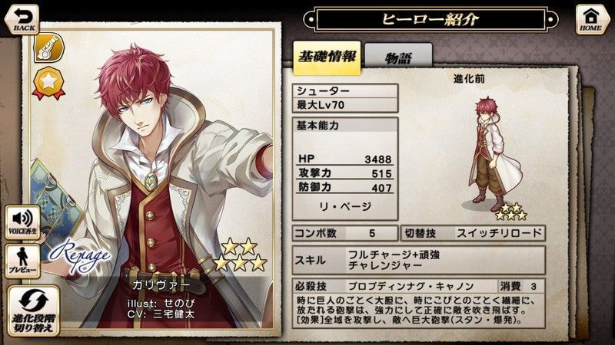
Task: Tap the 基本能力 stats panel header
Action: 345,126
